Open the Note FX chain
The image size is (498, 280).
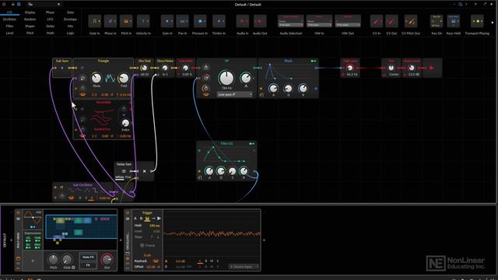(88, 257)
